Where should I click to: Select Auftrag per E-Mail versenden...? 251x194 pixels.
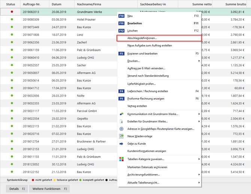click(x=159, y=68)
